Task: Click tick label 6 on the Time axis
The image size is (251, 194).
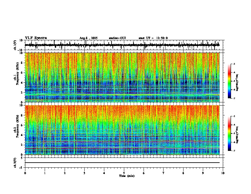Action: pos(144,173)
